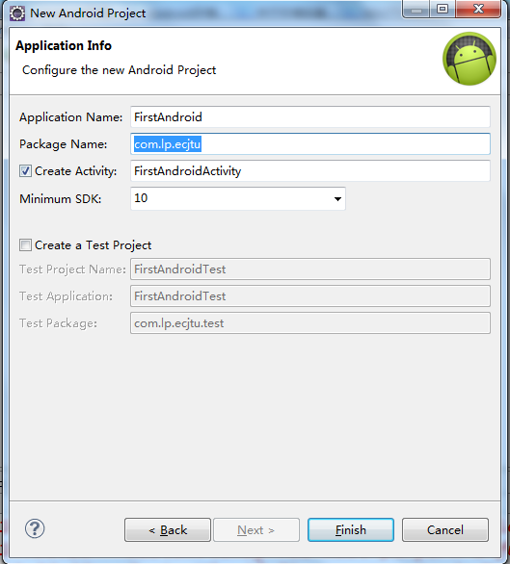Maximize the New Android Project window
Viewport: 510px width, 564px height.
click(443, 9)
